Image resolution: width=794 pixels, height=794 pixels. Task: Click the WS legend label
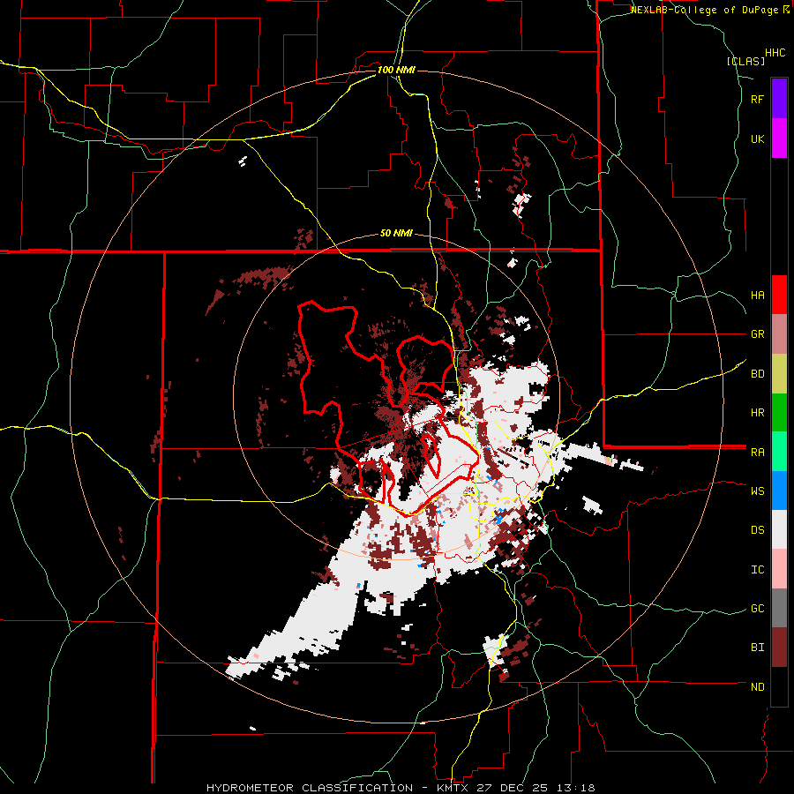click(x=757, y=491)
